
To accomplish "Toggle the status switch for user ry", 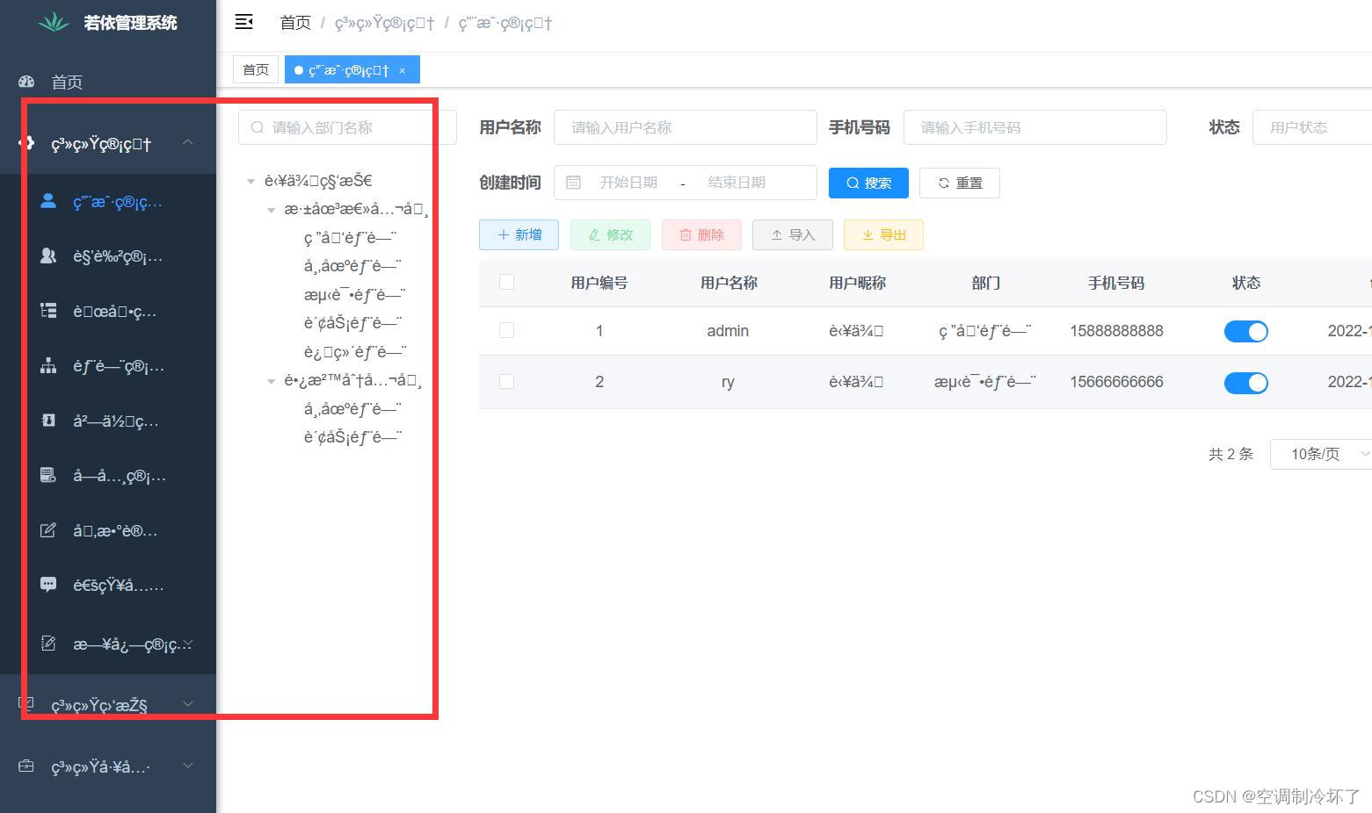I will pos(1245,382).
